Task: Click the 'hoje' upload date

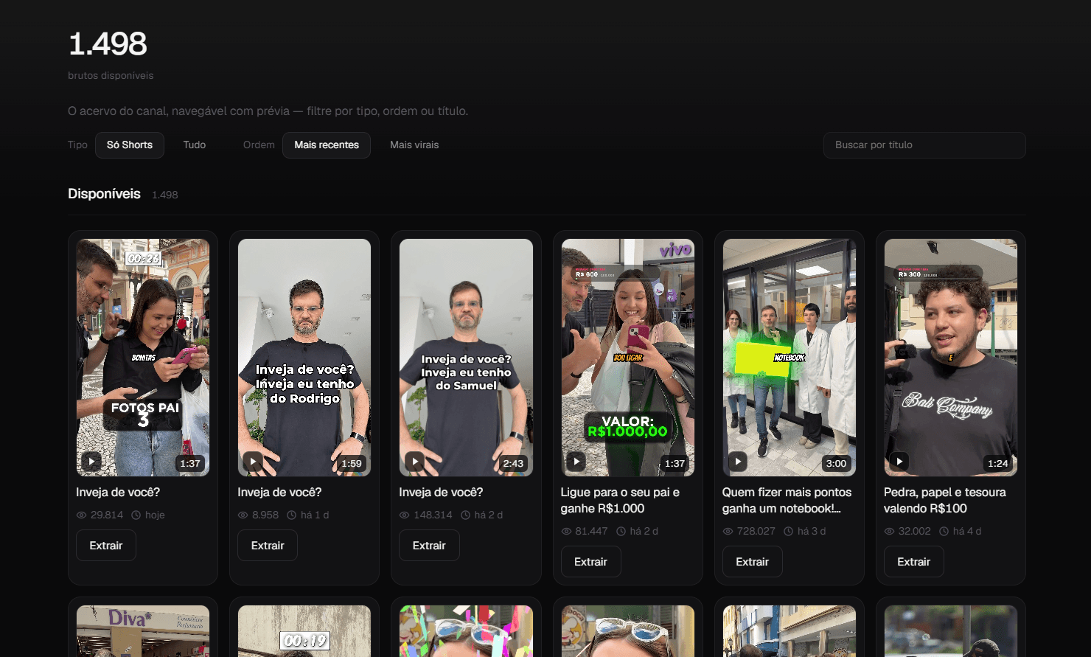Action: coord(155,515)
